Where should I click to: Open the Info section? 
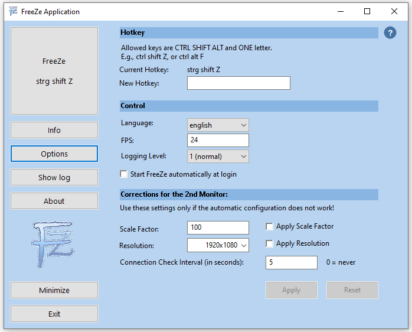point(54,130)
